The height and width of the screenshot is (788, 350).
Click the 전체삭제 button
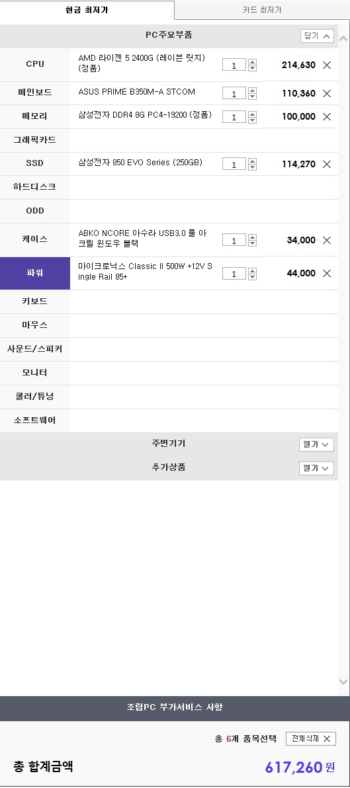[x=311, y=738]
